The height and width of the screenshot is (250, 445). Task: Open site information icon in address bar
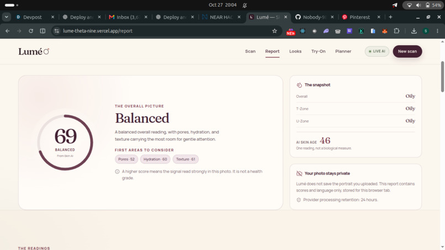tap(57, 31)
